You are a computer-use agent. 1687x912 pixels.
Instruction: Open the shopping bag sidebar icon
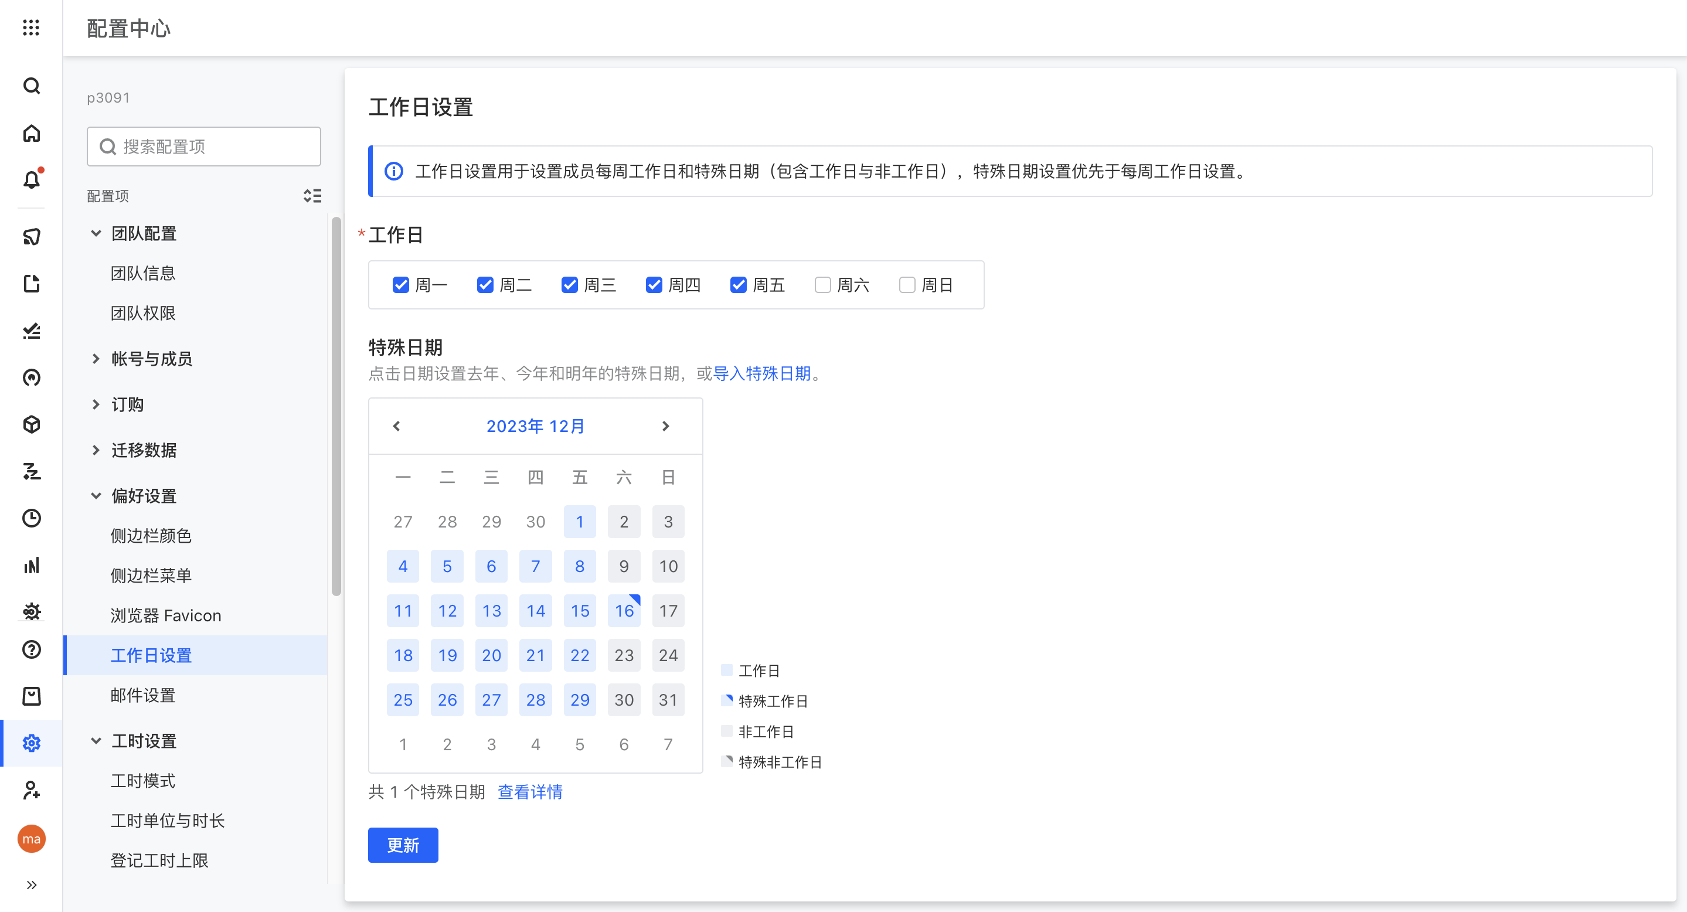pos(32,696)
